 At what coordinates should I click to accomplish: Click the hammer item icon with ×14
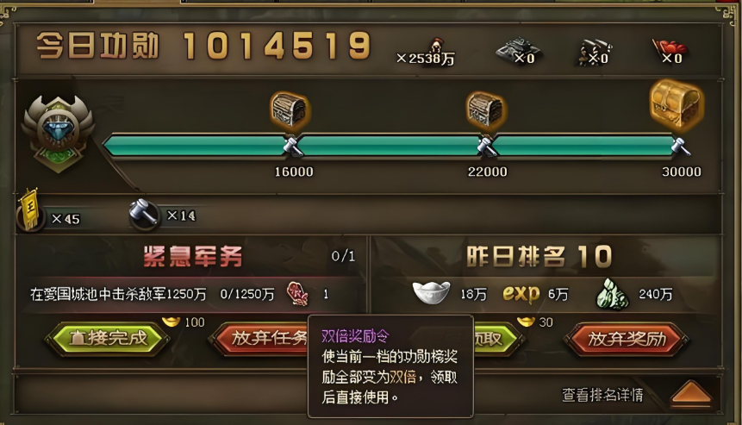point(144,214)
